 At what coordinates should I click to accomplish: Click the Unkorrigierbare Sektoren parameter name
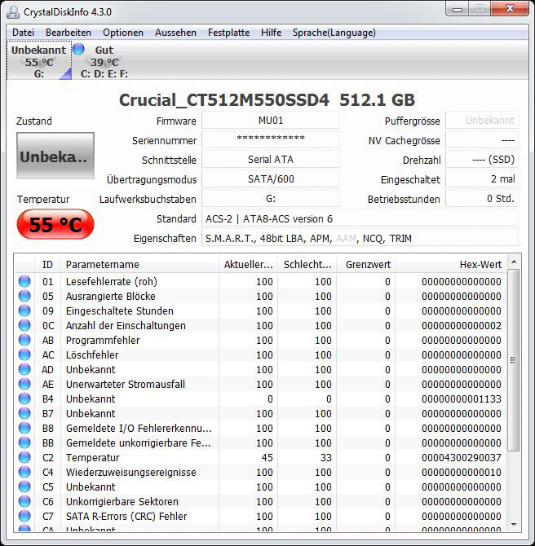coord(122,502)
